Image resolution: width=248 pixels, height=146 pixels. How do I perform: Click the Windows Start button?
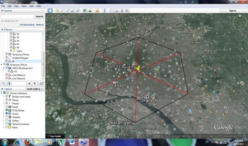click(x=5, y=142)
